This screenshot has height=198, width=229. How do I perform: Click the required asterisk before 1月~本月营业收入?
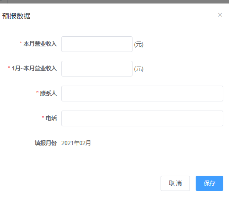point(9,67)
